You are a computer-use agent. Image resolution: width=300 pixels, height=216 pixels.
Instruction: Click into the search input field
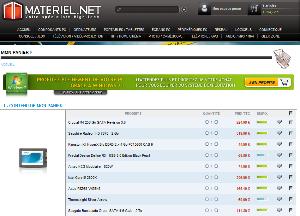(148, 9)
